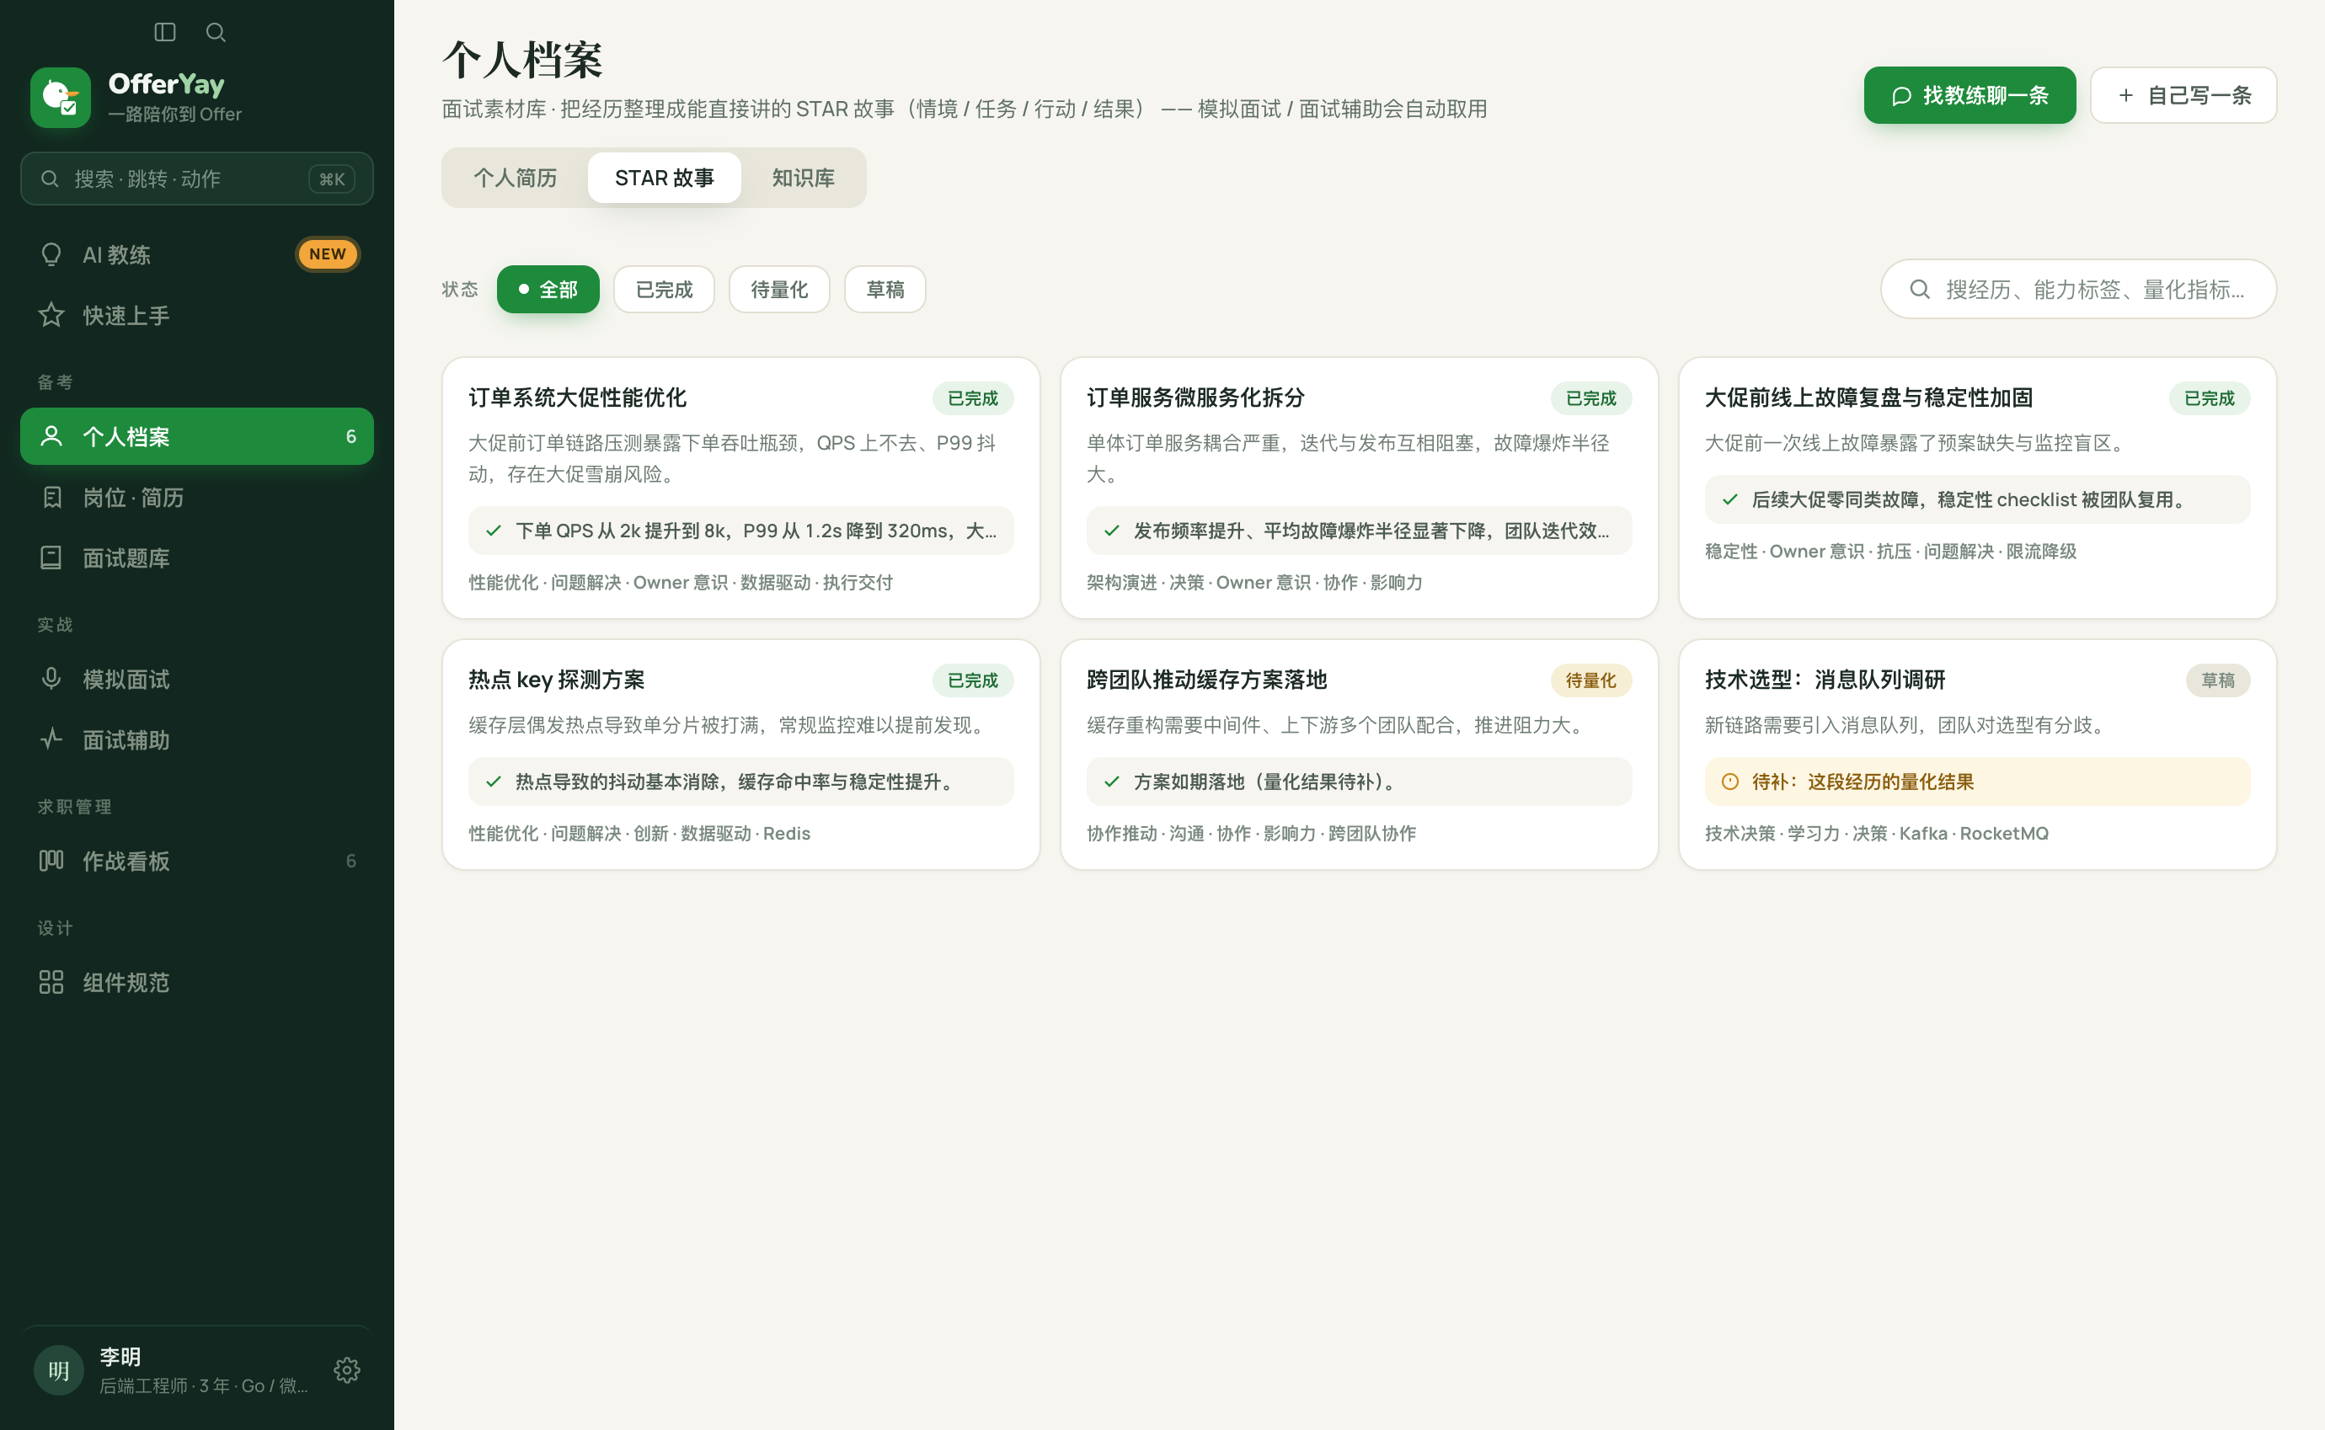Screen dimensions: 2325x1430
Task: Click the 稳定性 · Owner 意识 · 抗压 tags row
Action: [x=1889, y=552]
